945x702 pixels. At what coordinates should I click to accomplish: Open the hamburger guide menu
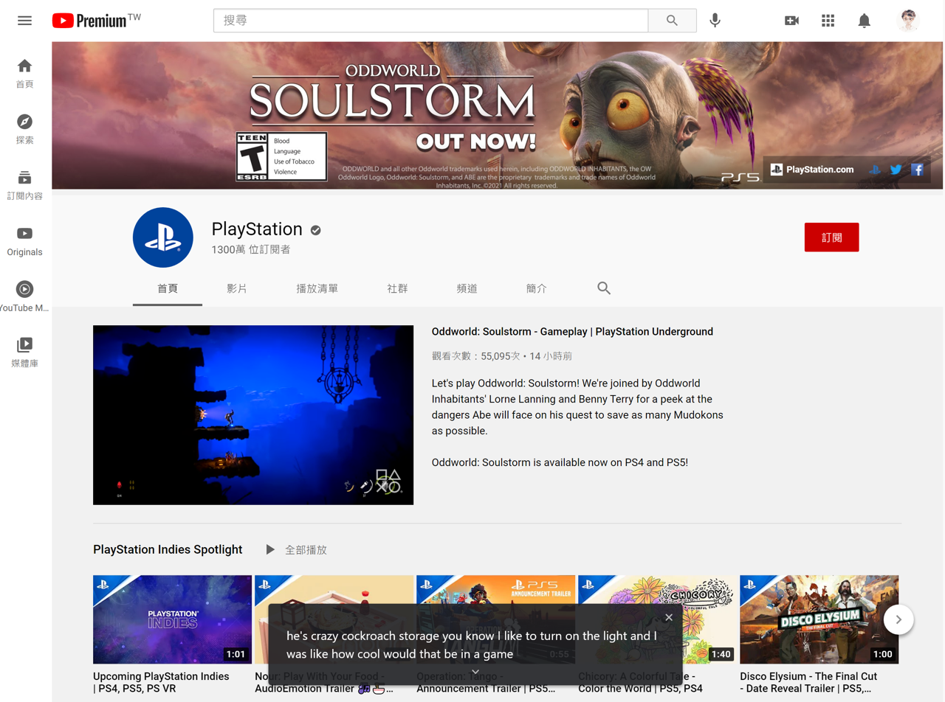point(24,21)
